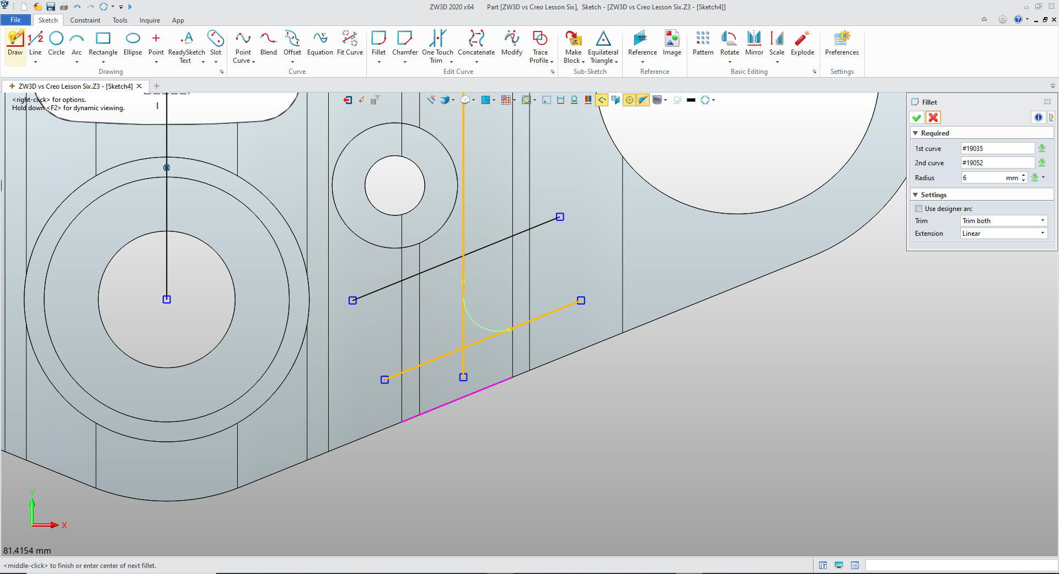Enable the Use designer arc checkbox
This screenshot has width=1059, height=574.
[x=918, y=209]
